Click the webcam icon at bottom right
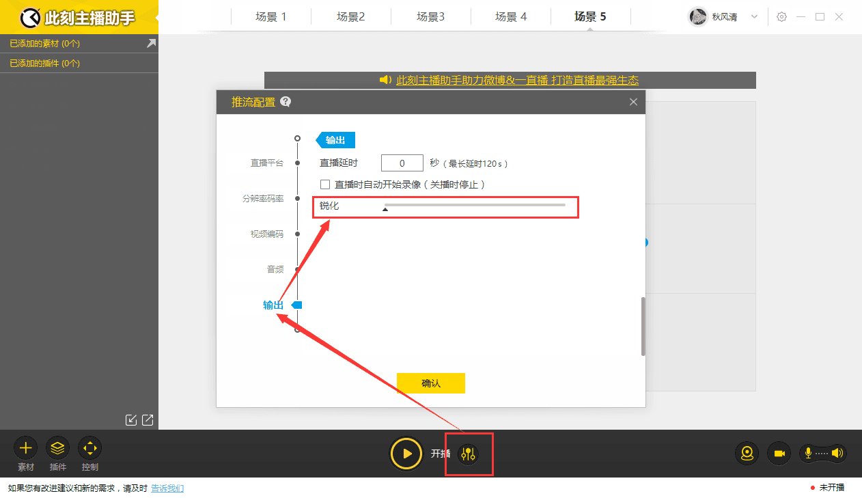The height and width of the screenshot is (498, 862). point(747,453)
